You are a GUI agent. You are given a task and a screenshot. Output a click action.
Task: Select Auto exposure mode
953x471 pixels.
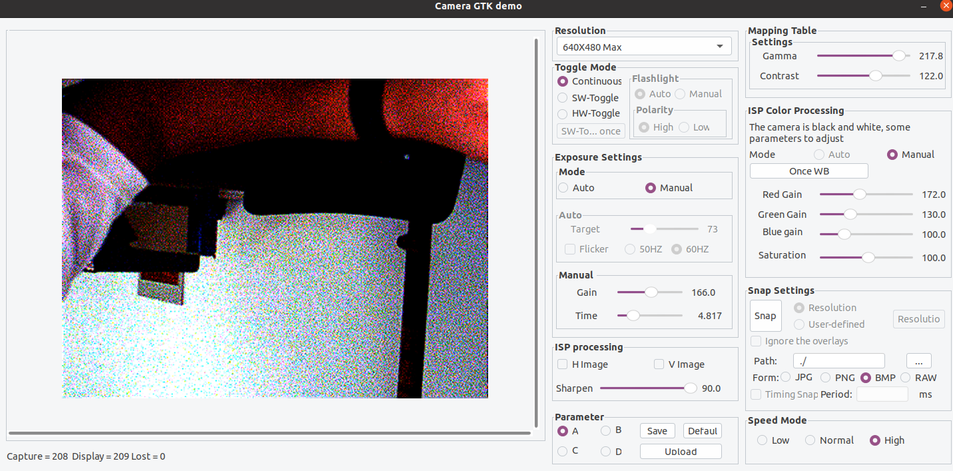576,188
